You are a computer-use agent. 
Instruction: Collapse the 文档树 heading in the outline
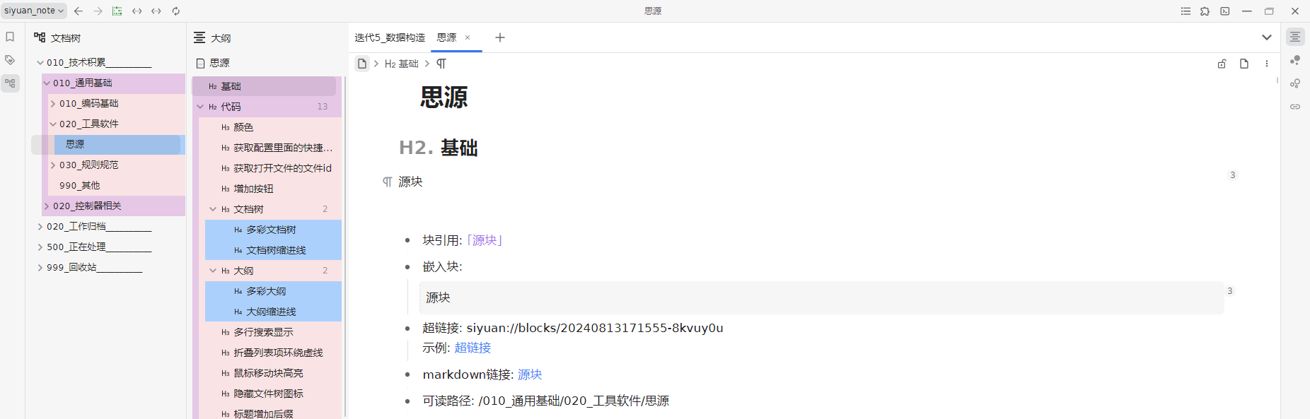[x=213, y=209]
